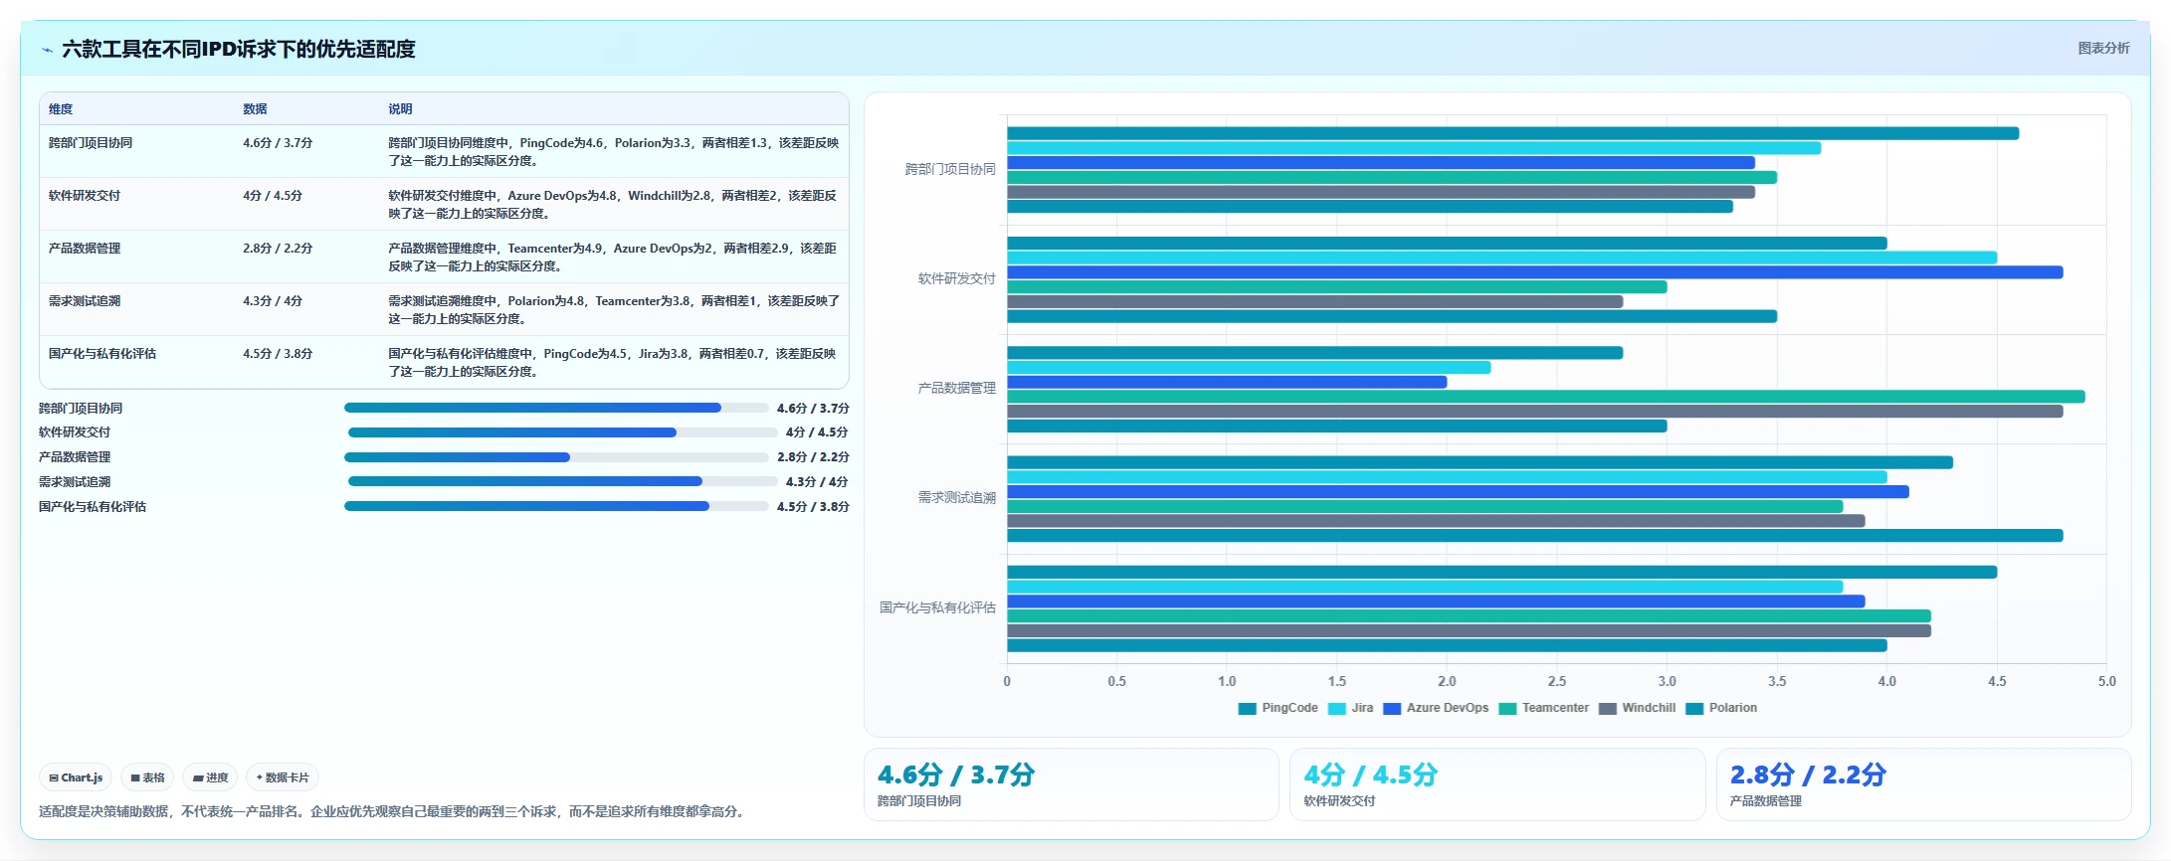Click the 说明 column header
The image size is (2171, 861).
pyautogui.click(x=400, y=109)
